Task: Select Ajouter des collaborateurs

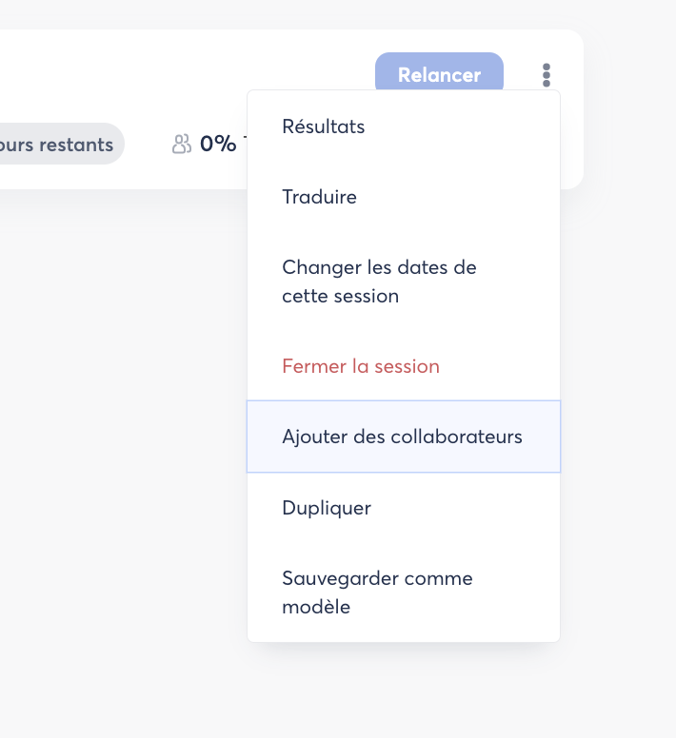Action: coord(402,437)
